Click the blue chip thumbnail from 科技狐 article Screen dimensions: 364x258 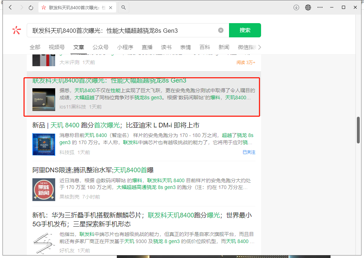click(x=44, y=144)
